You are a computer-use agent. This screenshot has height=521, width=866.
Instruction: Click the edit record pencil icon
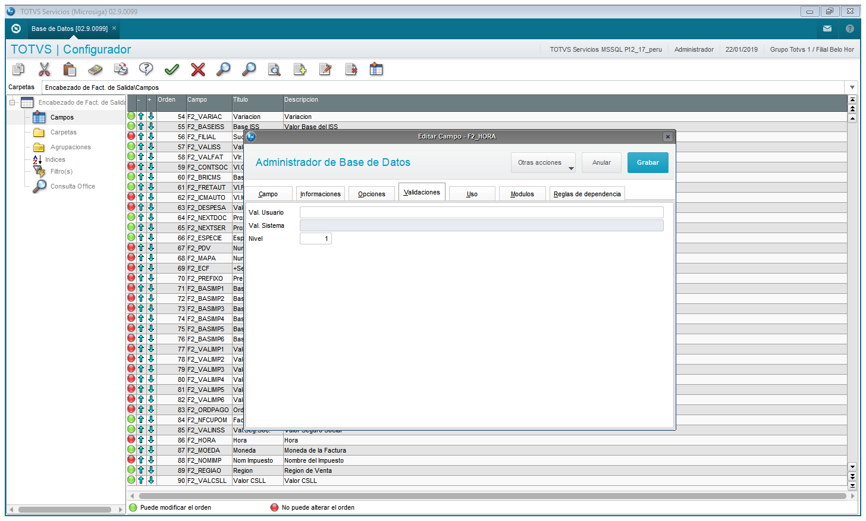(x=325, y=70)
